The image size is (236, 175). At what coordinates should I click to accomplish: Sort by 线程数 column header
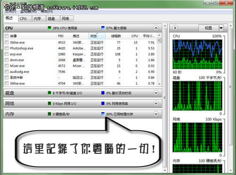click(116, 36)
